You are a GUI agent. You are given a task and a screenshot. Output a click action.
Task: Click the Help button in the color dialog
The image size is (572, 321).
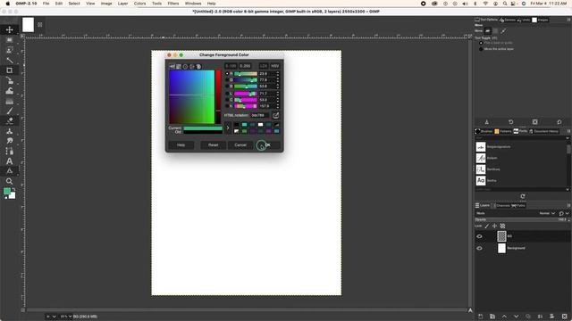pyautogui.click(x=181, y=144)
